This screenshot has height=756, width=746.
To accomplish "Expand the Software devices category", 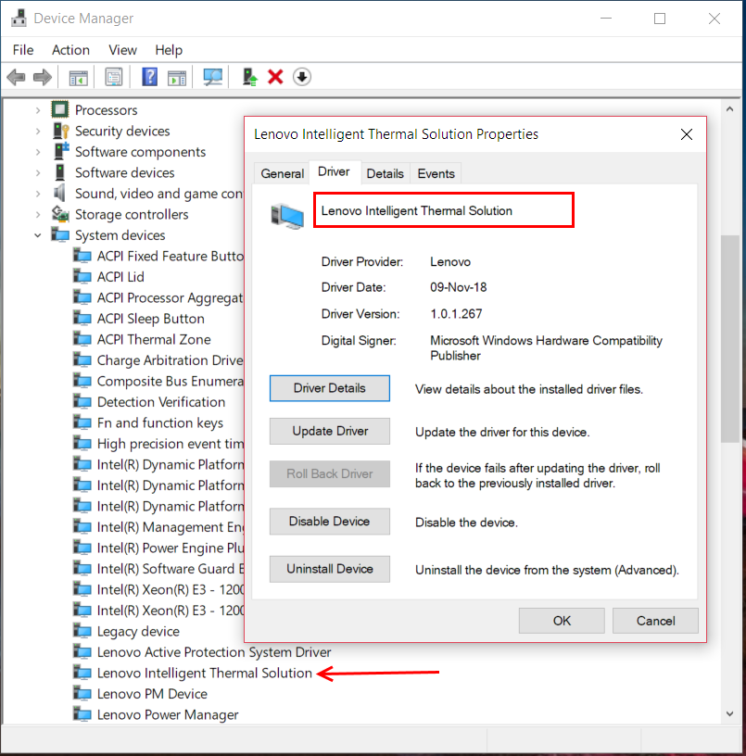I will tap(38, 172).
